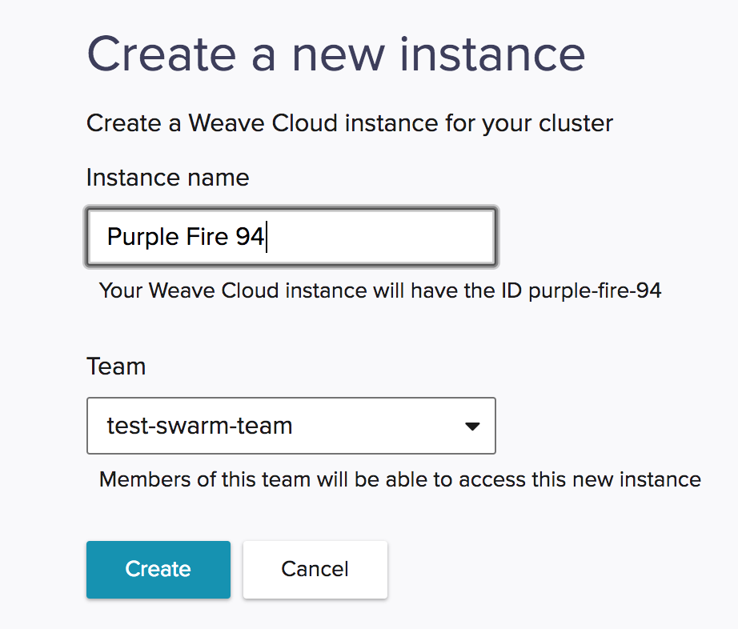
Task: Click 'Weave Cloud' in the subtitle
Action: tap(263, 123)
